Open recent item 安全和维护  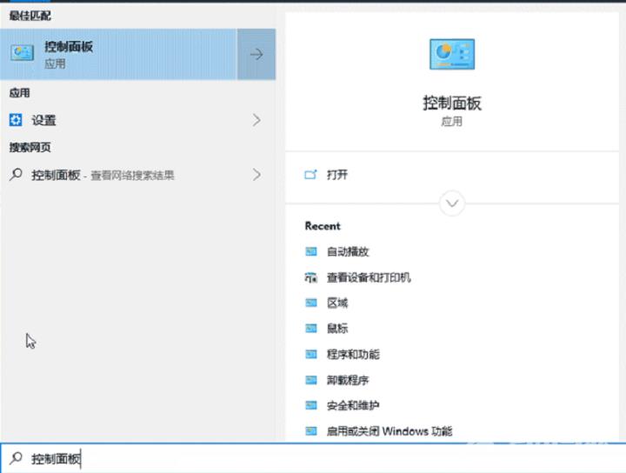click(353, 405)
